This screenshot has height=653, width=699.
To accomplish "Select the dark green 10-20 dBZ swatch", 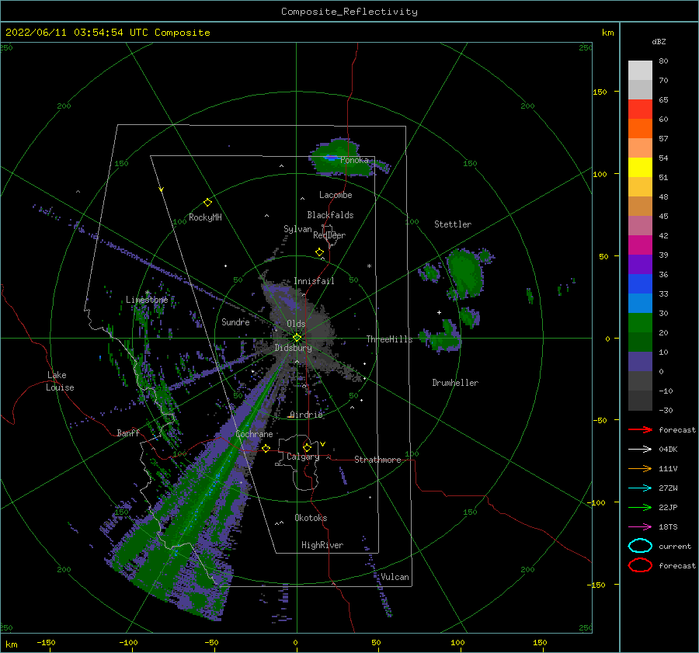I will (640, 342).
